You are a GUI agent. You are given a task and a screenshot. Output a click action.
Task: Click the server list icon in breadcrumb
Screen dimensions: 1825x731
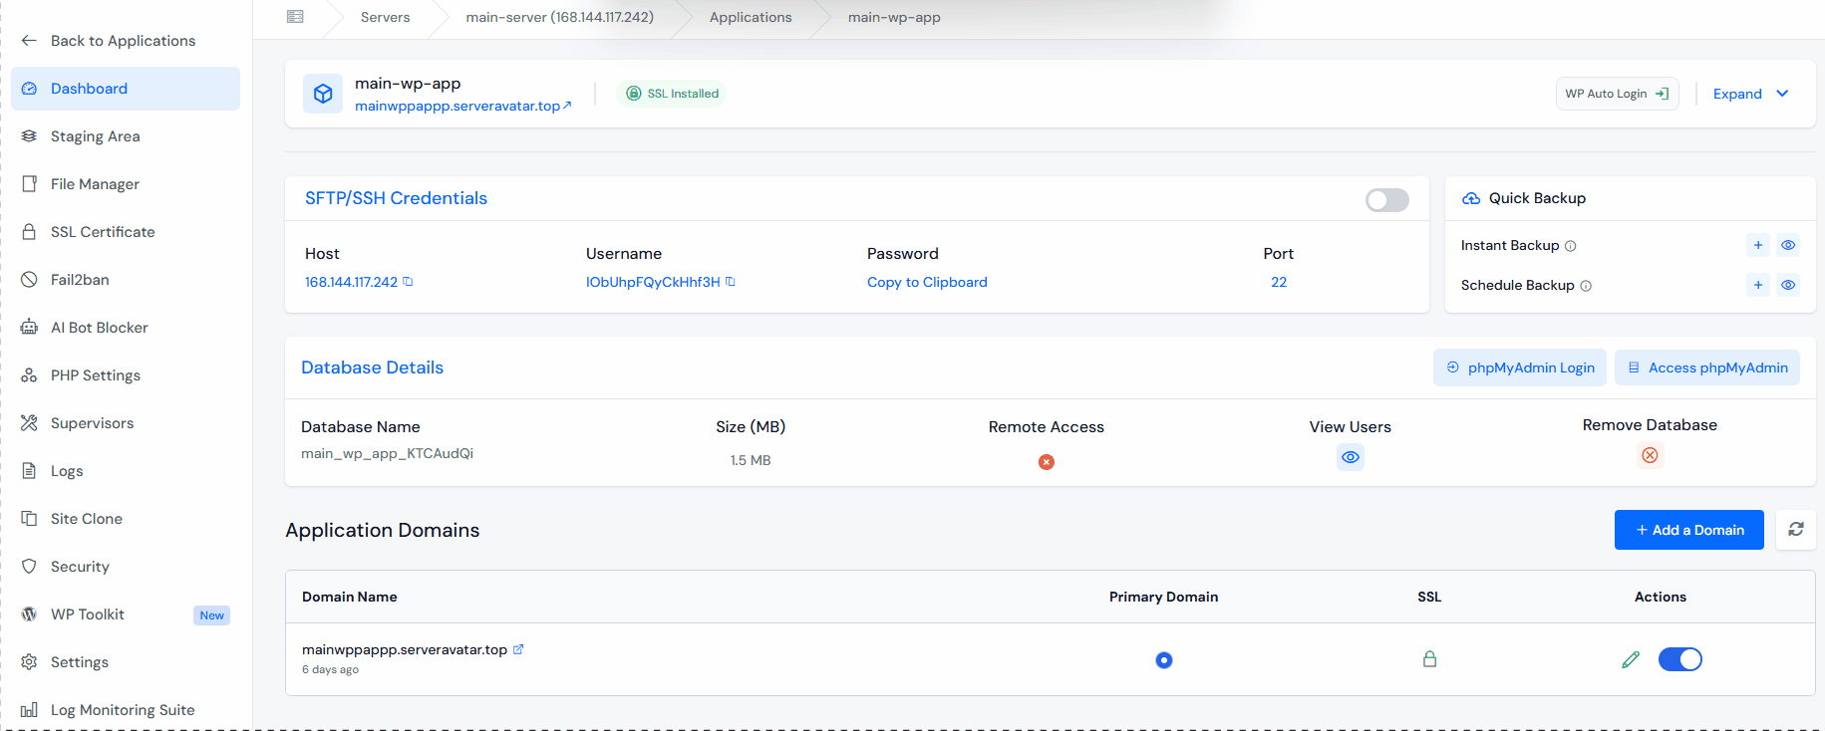pos(295,17)
